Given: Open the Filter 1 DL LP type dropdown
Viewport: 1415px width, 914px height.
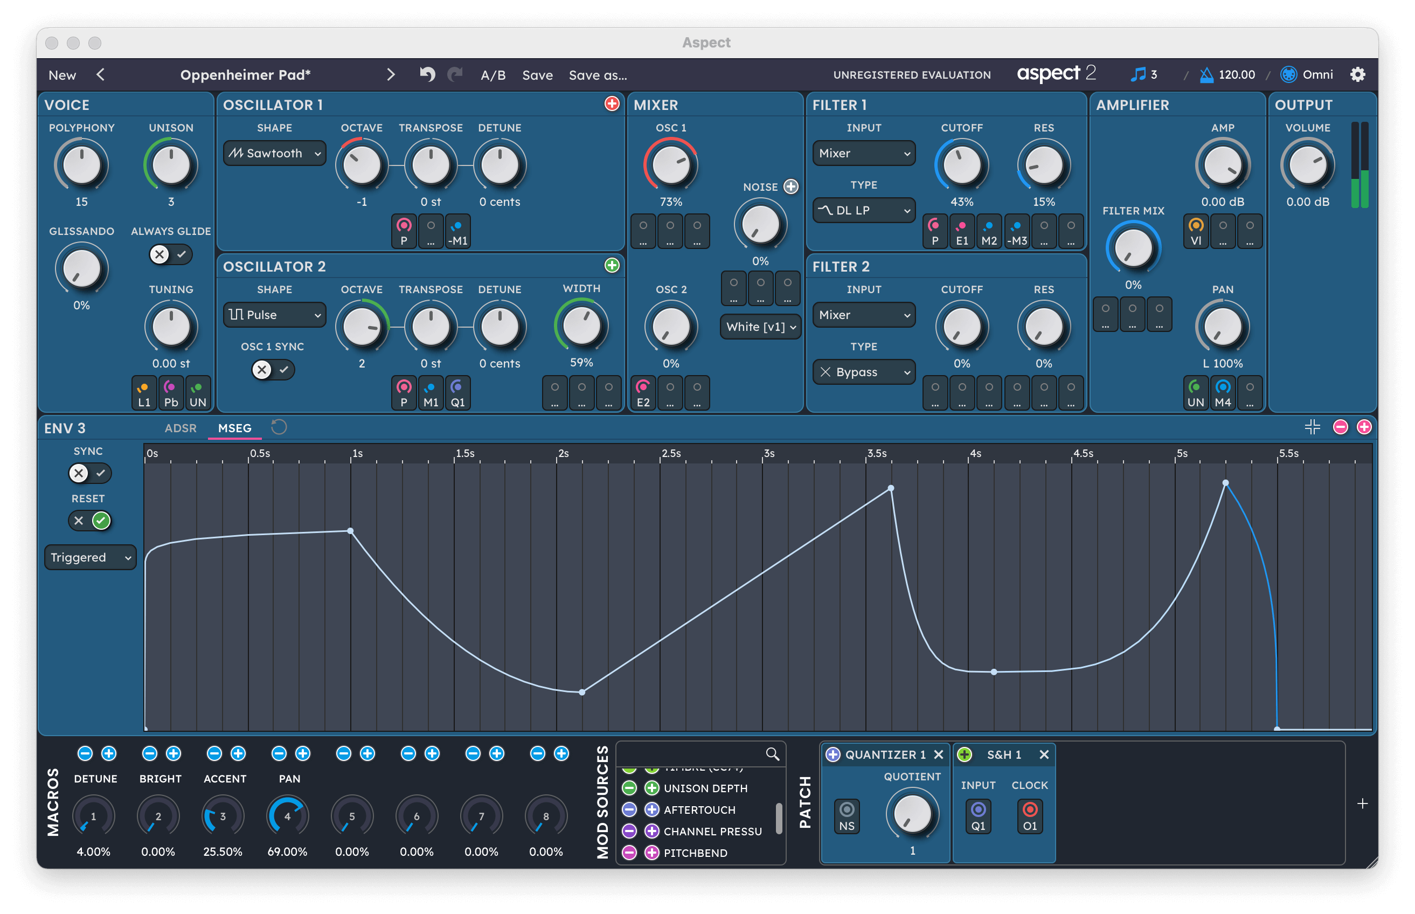Looking at the screenshot, I should coord(863,210).
